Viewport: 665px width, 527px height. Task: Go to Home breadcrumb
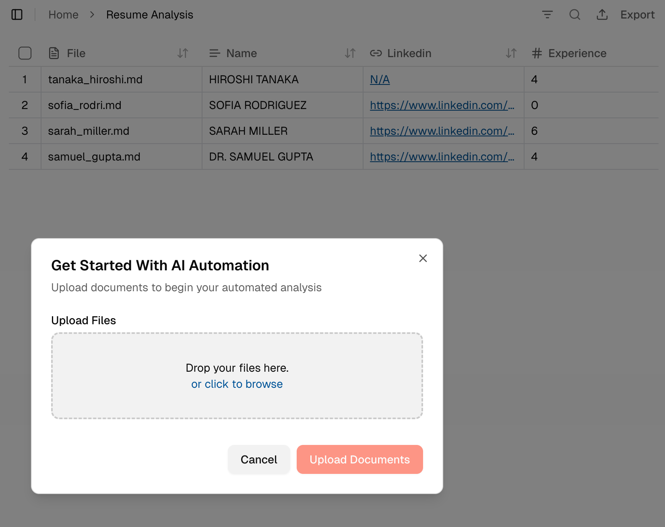click(x=63, y=15)
